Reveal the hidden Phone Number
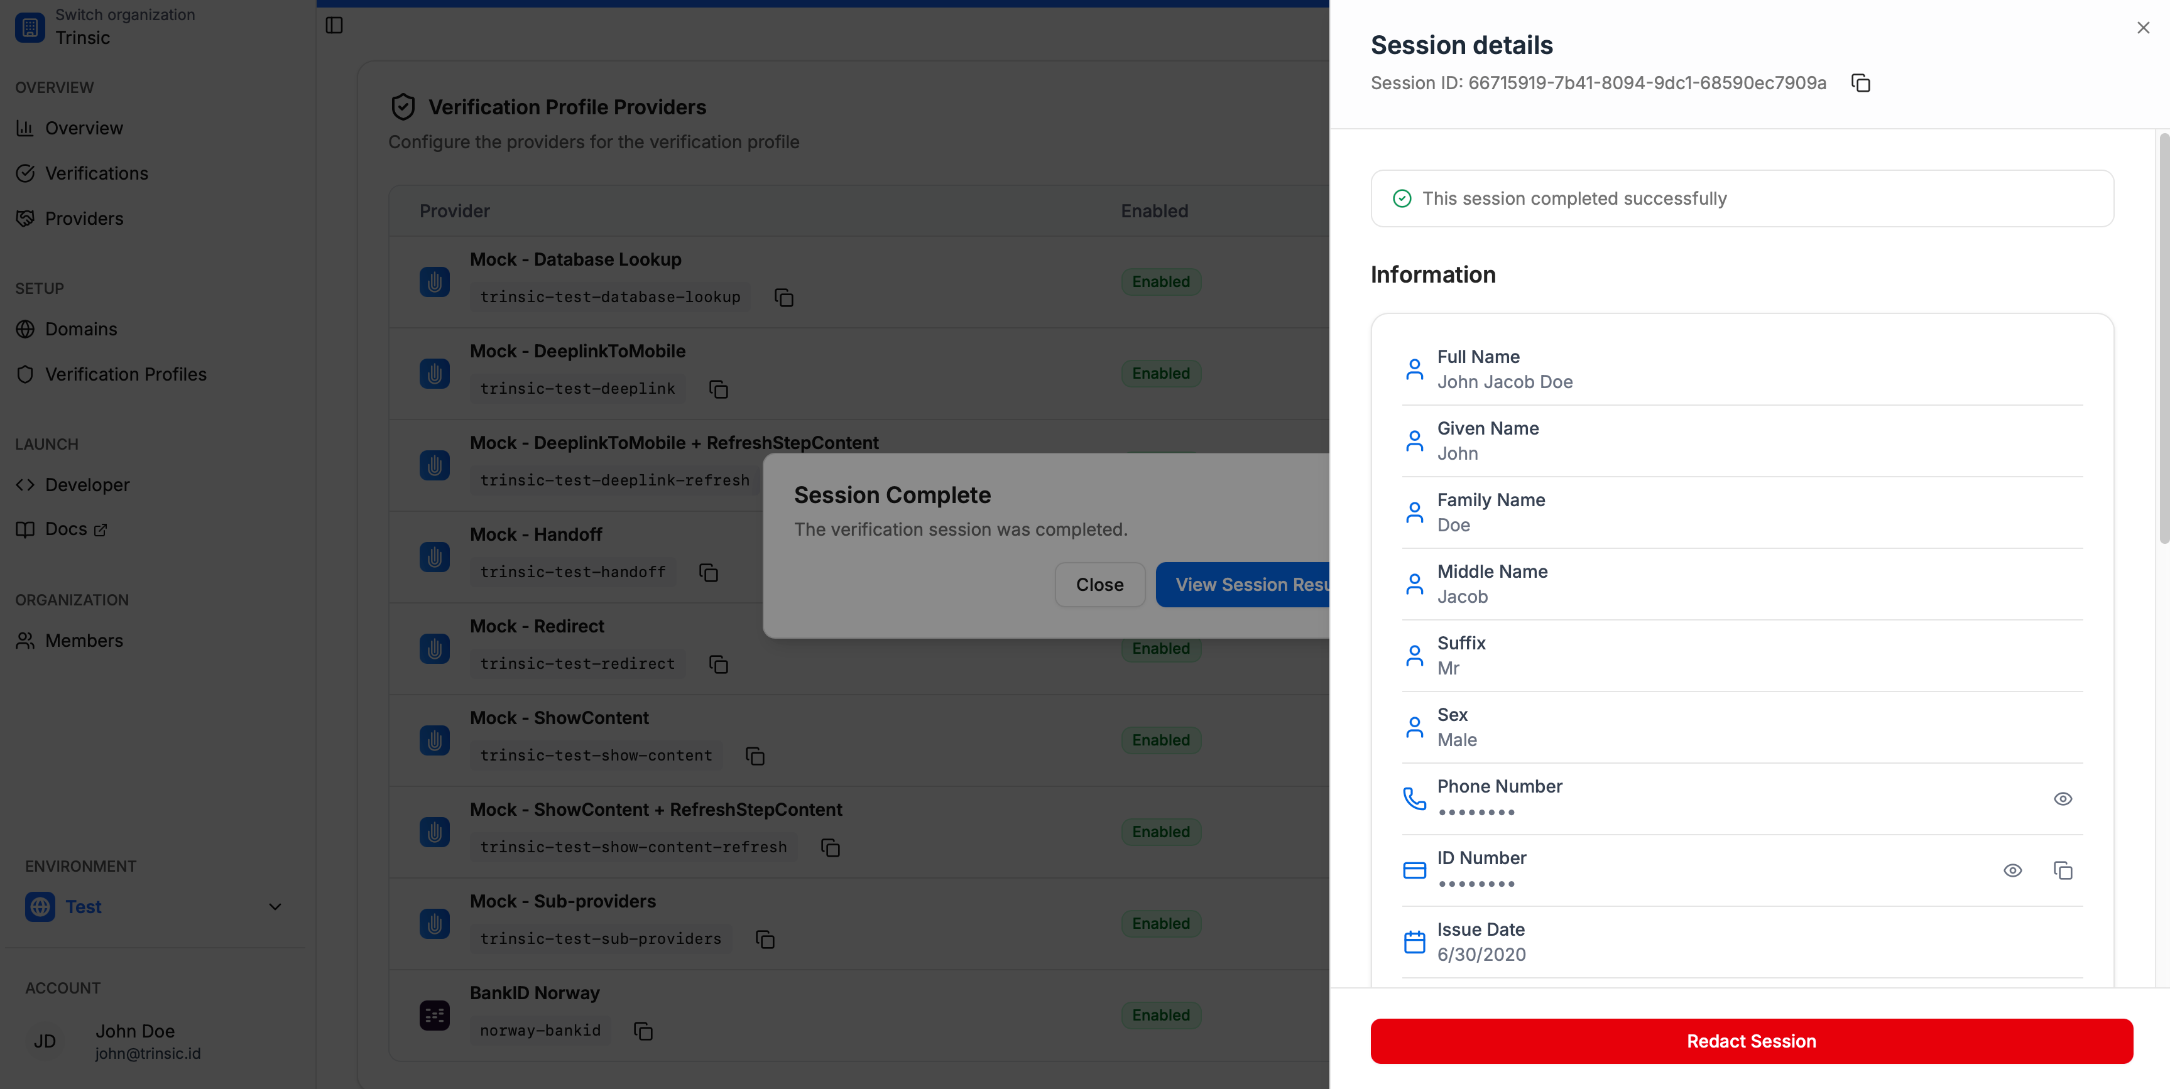The image size is (2170, 1089). coord(2062,798)
